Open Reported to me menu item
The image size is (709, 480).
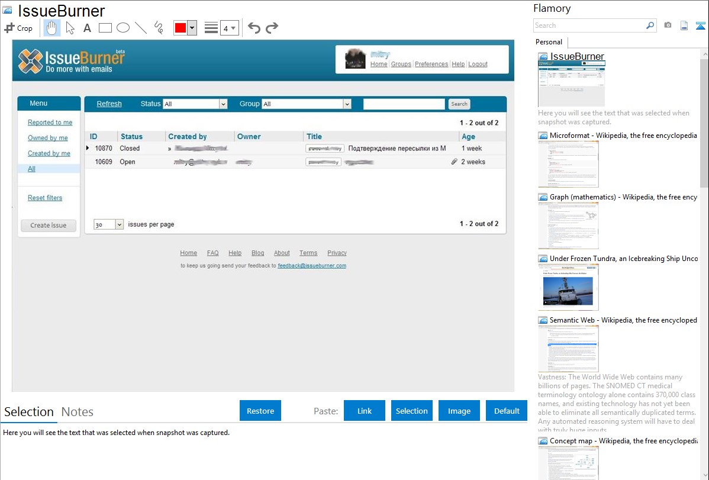coord(50,122)
